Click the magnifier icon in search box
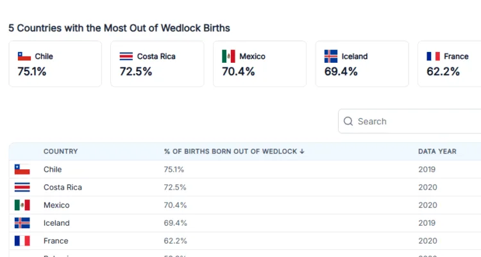This screenshot has width=481, height=257. [x=348, y=121]
